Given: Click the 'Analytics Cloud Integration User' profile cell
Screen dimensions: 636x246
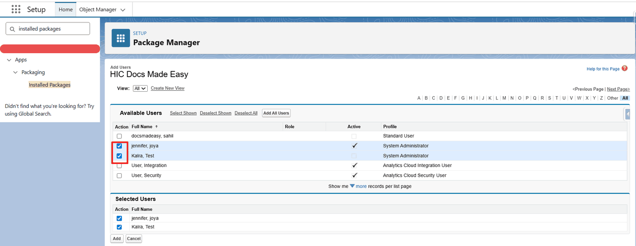Looking at the screenshot, I should [417, 165].
